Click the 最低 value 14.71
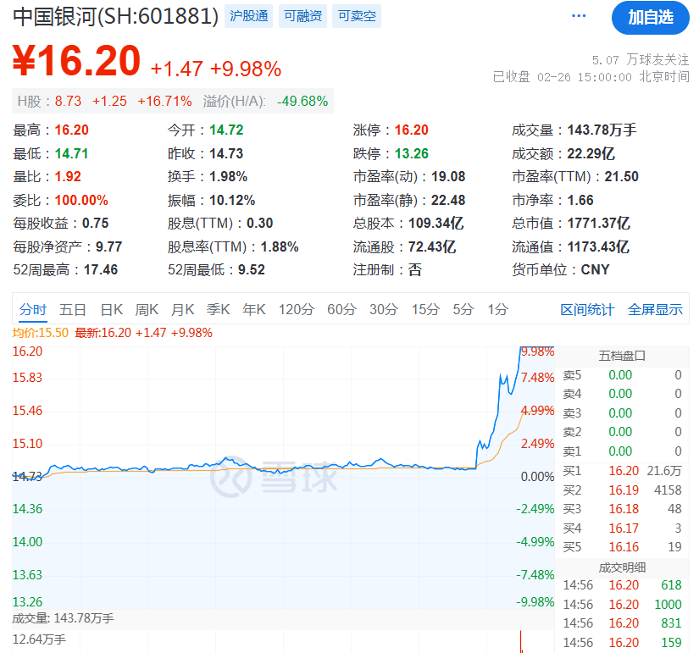699x653 pixels. [72, 154]
